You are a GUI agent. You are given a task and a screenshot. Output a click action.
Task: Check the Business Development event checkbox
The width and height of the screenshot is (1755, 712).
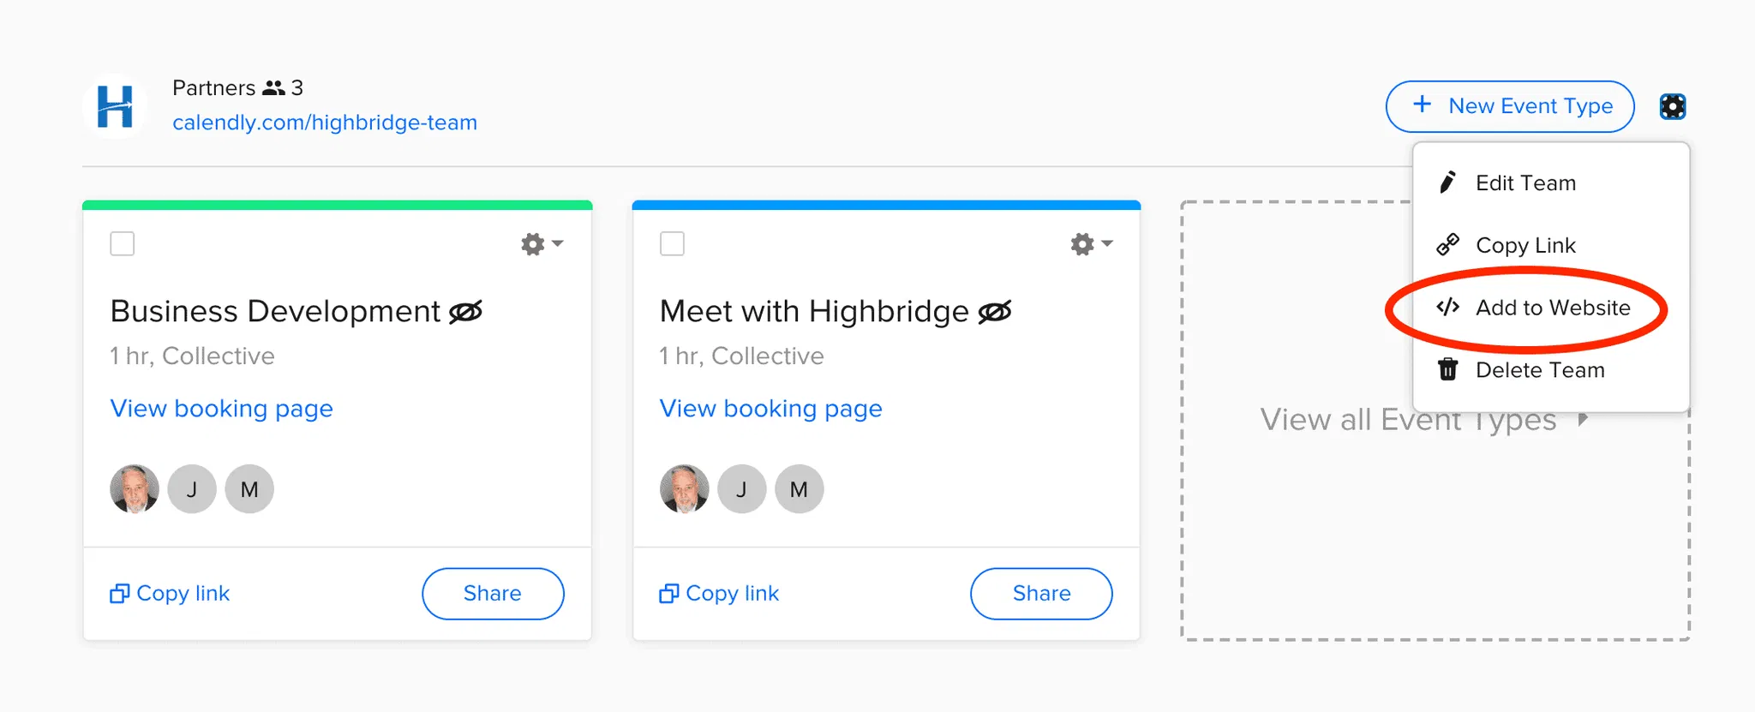123,244
